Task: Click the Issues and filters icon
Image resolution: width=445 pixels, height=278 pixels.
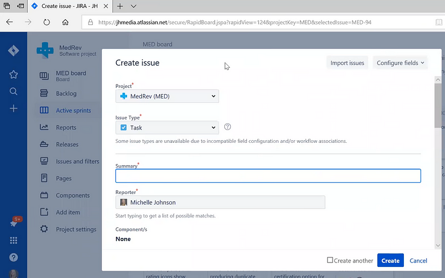Action: point(44,161)
